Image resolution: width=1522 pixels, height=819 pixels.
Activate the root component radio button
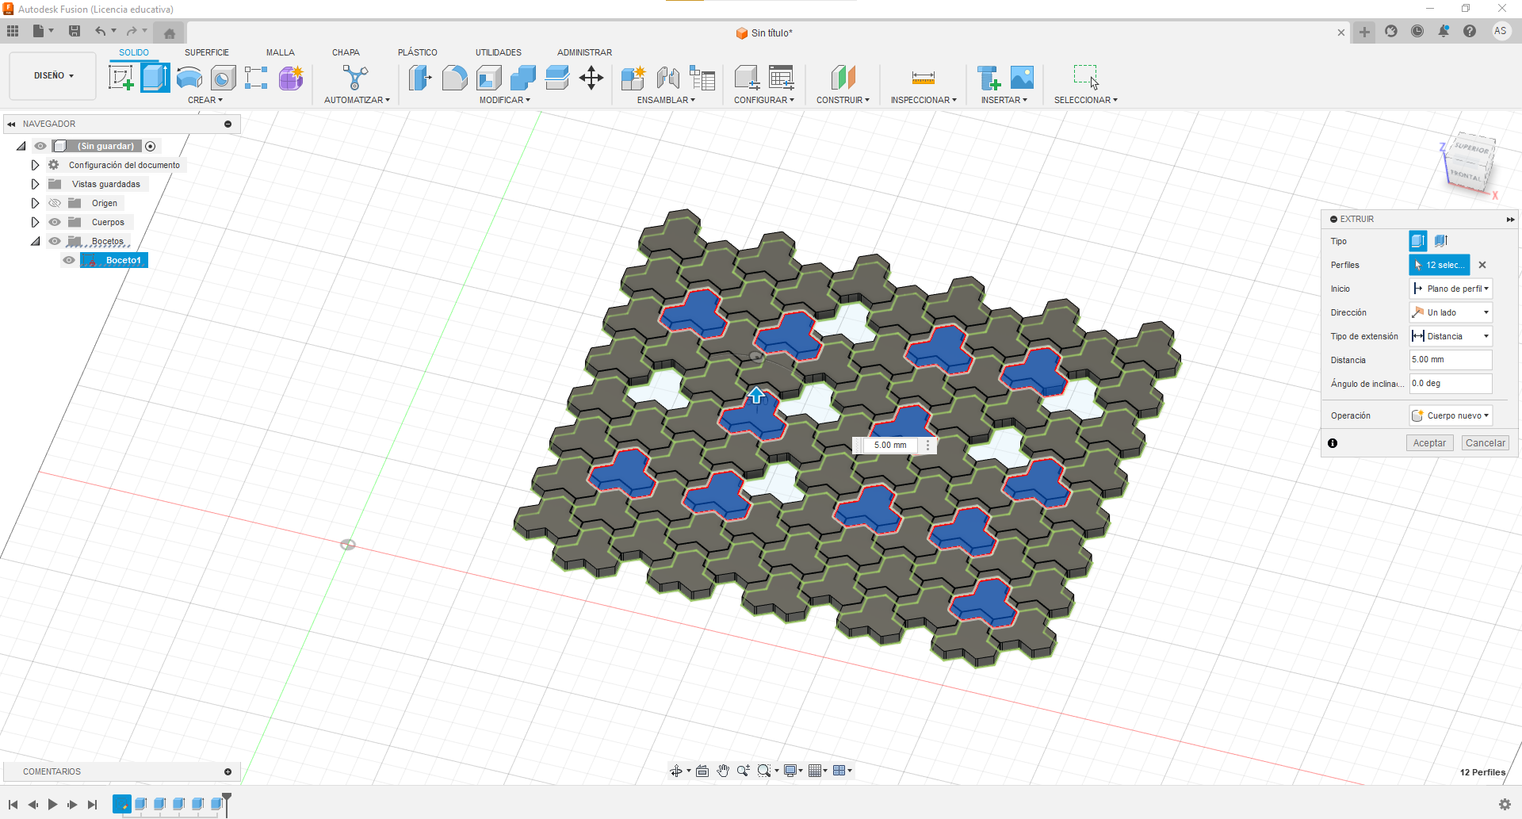(151, 147)
